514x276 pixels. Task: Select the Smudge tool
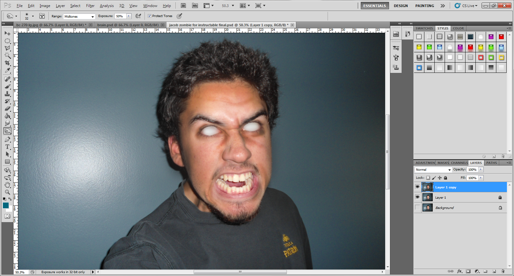[x=7, y=123]
